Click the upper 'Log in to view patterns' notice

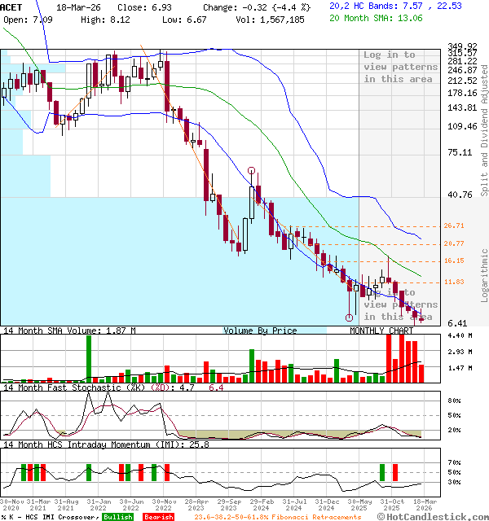(x=400, y=67)
